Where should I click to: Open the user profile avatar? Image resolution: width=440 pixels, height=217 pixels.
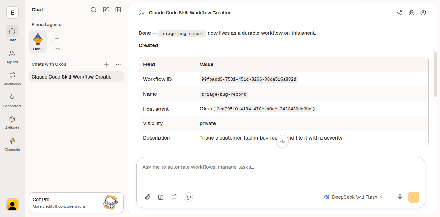coord(12,205)
